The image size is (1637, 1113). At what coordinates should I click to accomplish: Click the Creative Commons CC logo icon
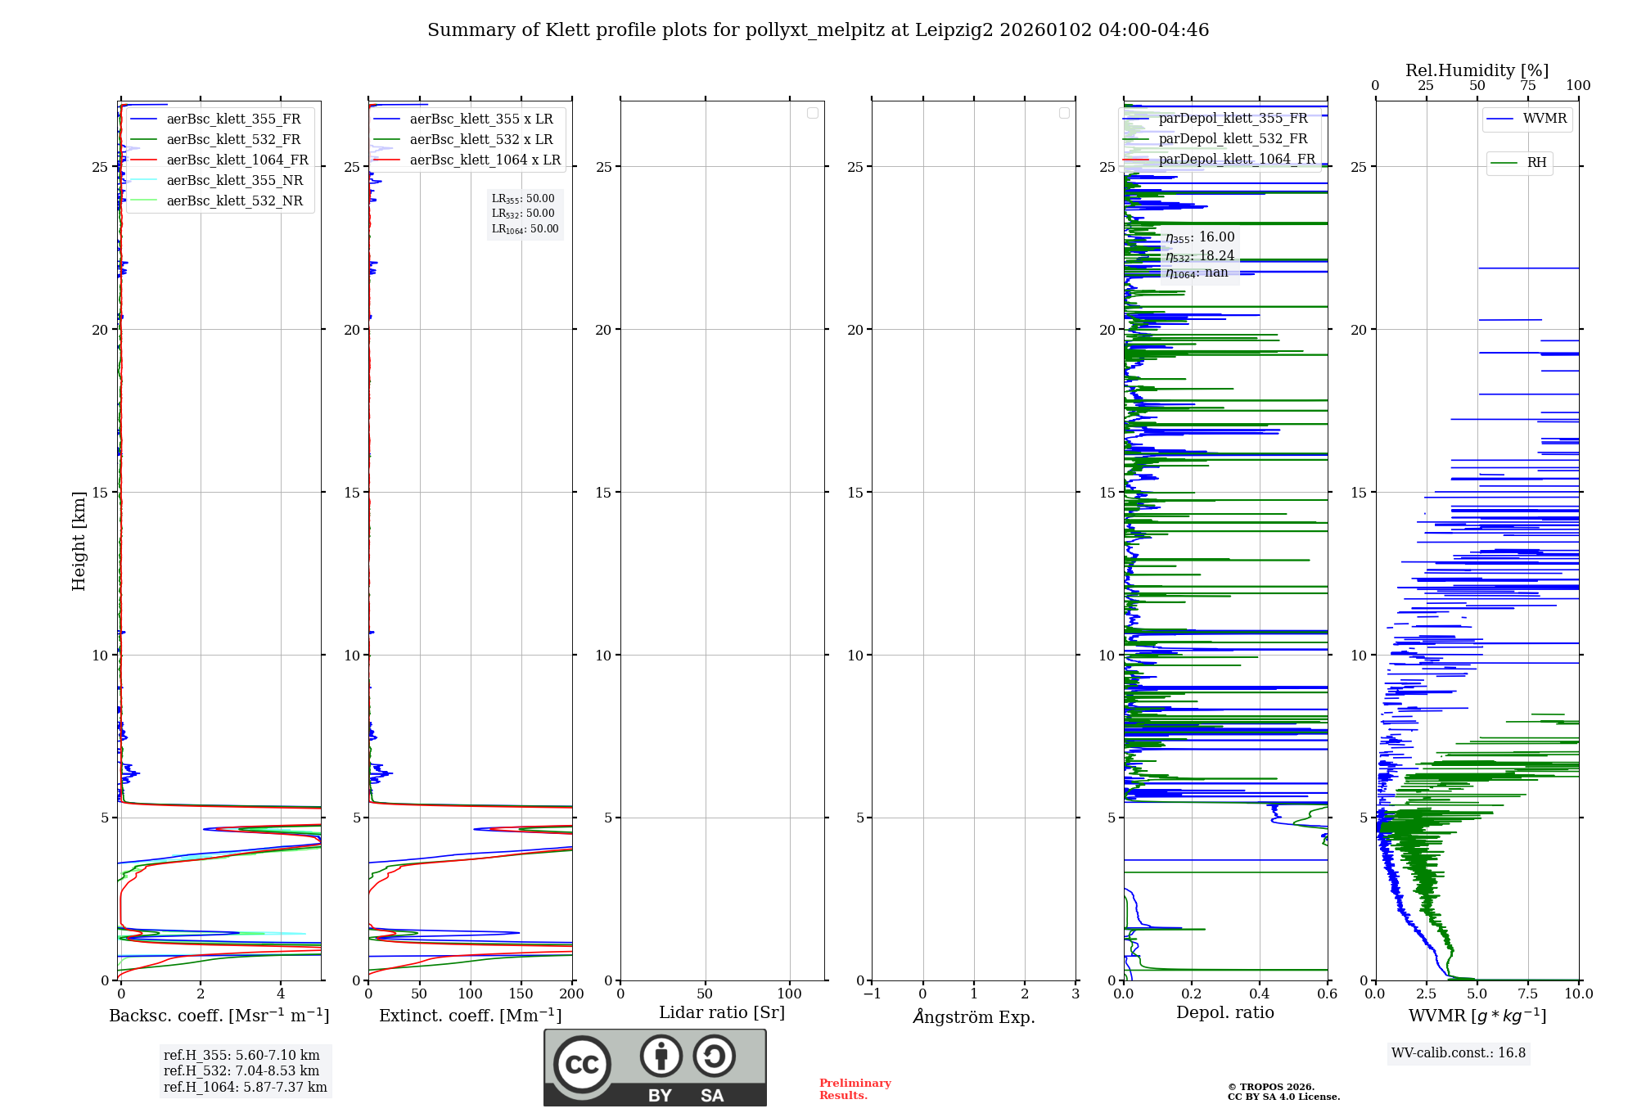582,1064
